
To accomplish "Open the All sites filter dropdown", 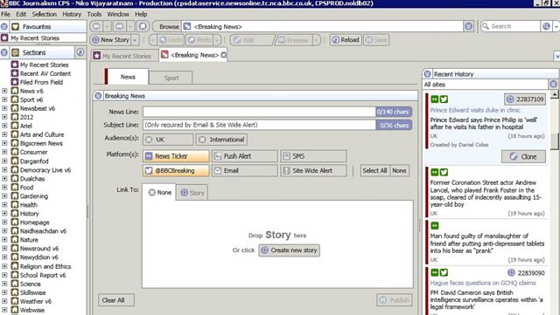I will click(553, 85).
